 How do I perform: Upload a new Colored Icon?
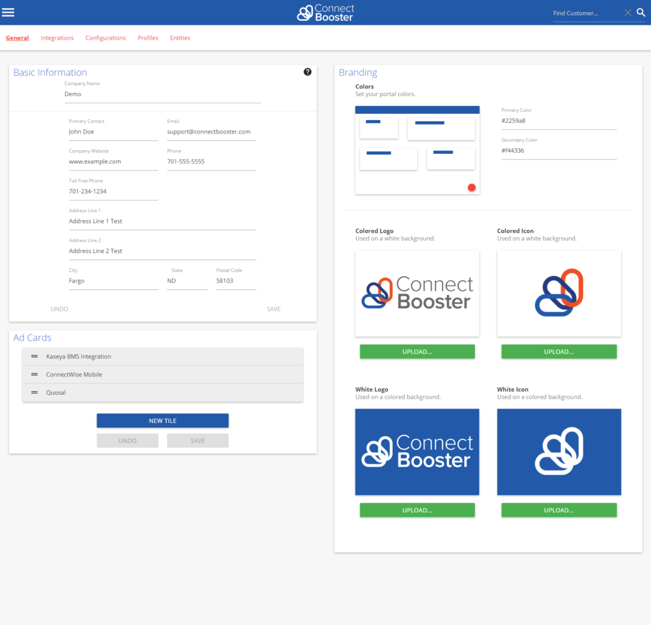559,352
